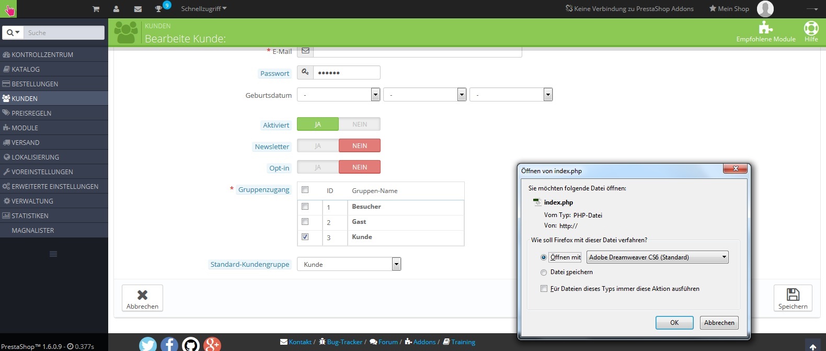Click Abbrechen in the download dialog
The image size is (826, 351).
click(x=719, y=323)
